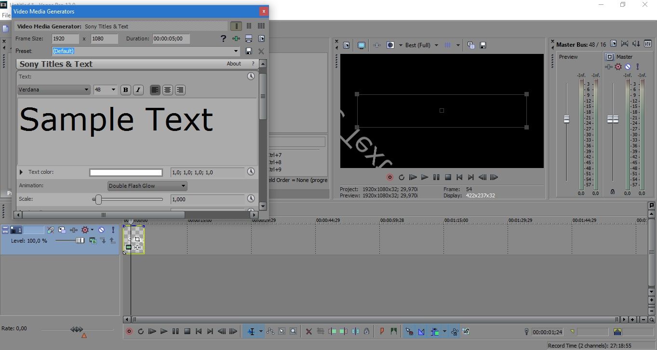Open Video Output FX chain icon in preview

[x=376, y=45]
